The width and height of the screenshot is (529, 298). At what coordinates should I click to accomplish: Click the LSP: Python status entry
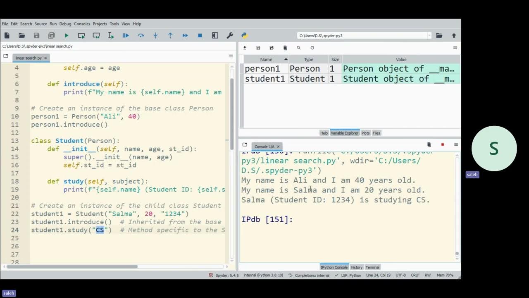[x=347, y=275]
